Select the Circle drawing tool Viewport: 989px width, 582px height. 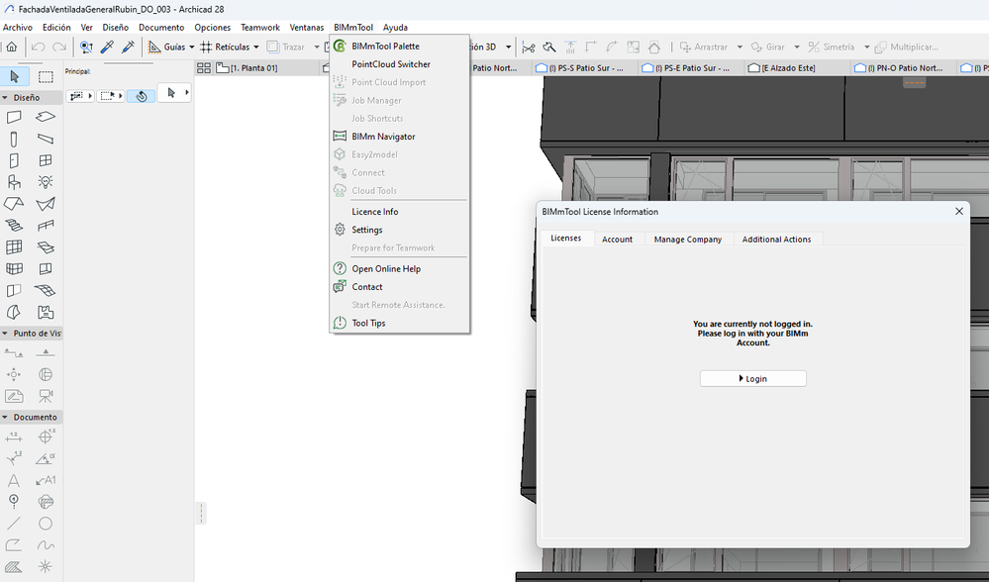[46, 524]
